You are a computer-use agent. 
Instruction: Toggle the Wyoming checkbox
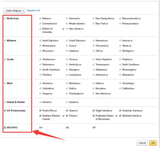tap(120, 83)
